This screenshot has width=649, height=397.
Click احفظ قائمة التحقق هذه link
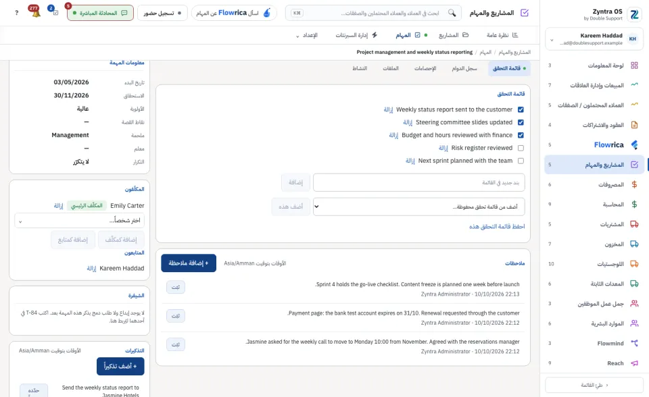click(x=497, y=226)
